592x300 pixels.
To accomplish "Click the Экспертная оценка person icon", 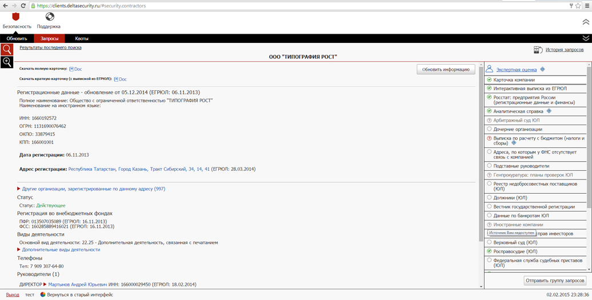I will pos(489,69).
